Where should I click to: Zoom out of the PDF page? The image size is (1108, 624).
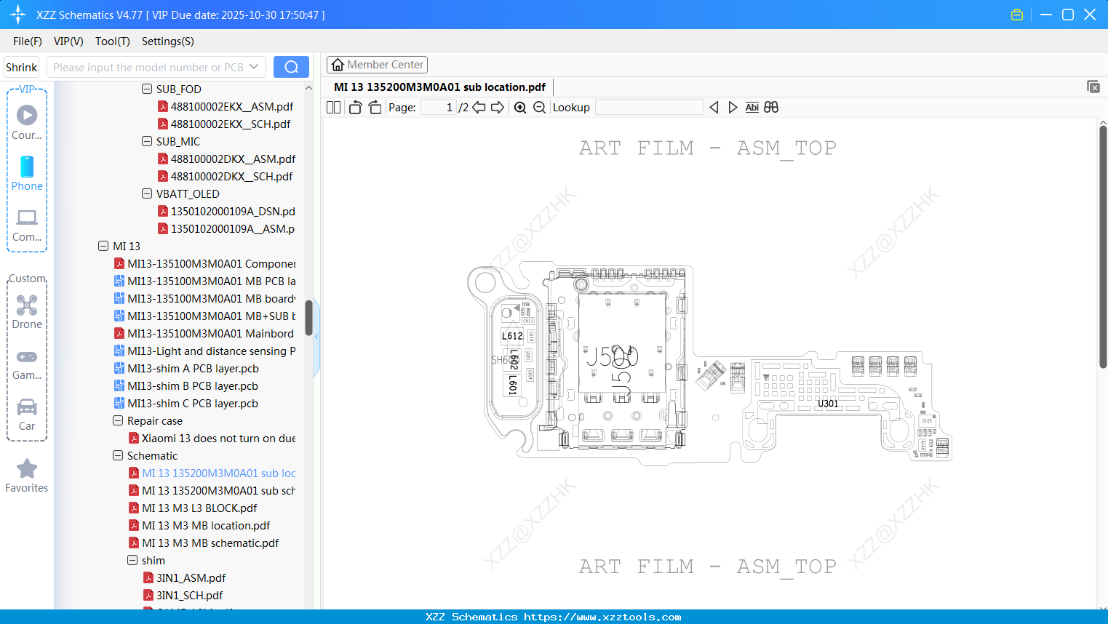[538, 107]
